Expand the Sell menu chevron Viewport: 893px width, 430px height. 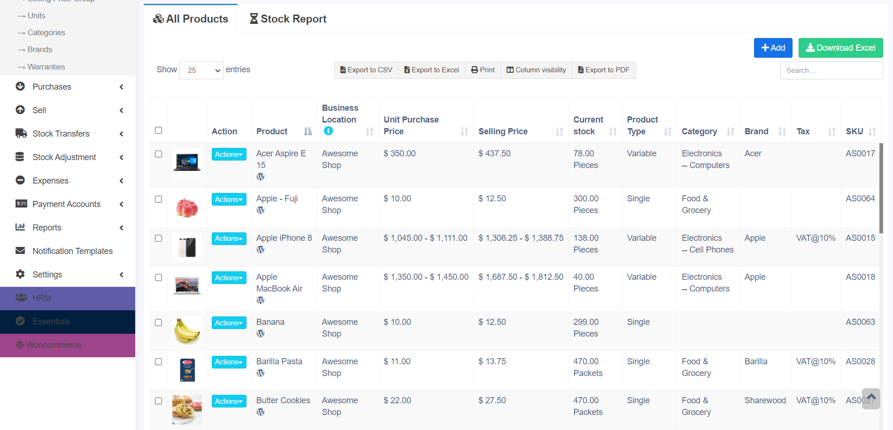122,110
